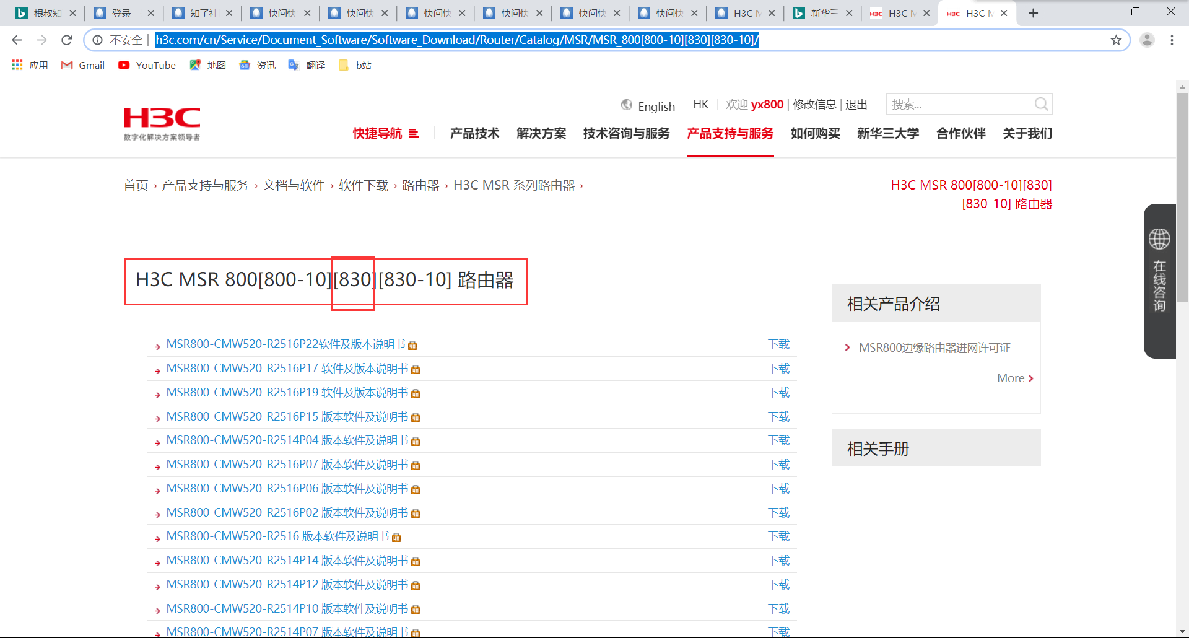The image size is (1189, 638).
Task: Go to 软件下载 in the breadcrumb
Action: pos(364,185)
